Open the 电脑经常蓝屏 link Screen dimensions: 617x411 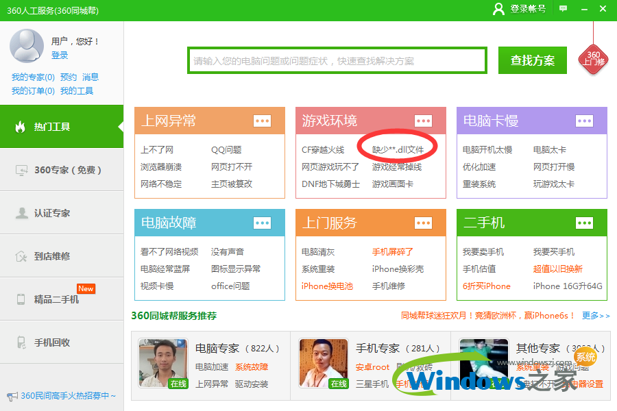click(x=165, y=269)
